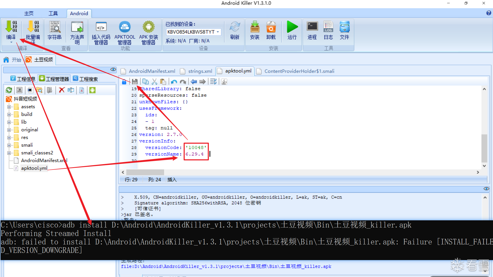Toggle eye icon on log output panel
Viewport: 493px width, 277px height.
(486, 189)
